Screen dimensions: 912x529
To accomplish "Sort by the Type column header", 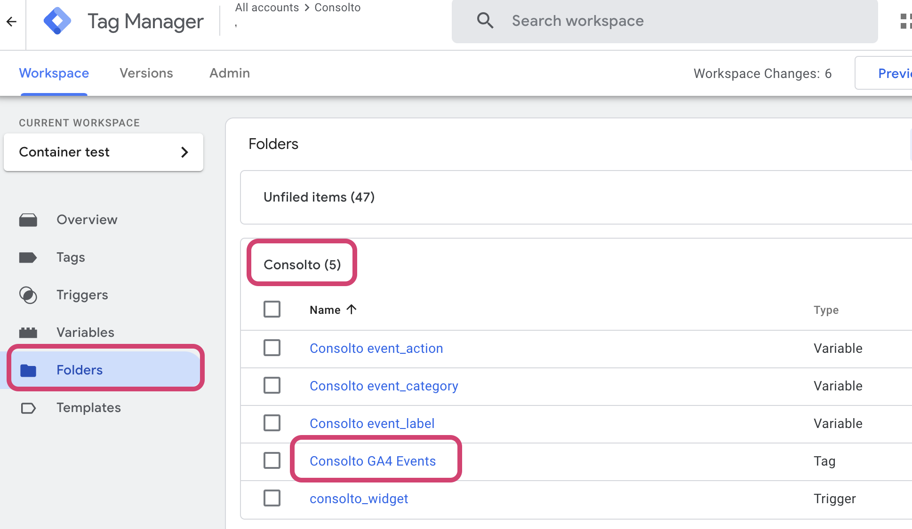I will click(x=826, y=310).
